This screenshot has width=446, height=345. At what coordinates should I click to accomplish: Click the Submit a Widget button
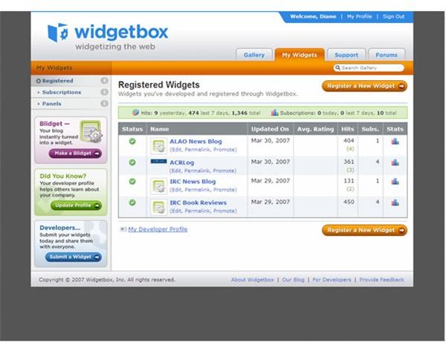pos(74,257)
